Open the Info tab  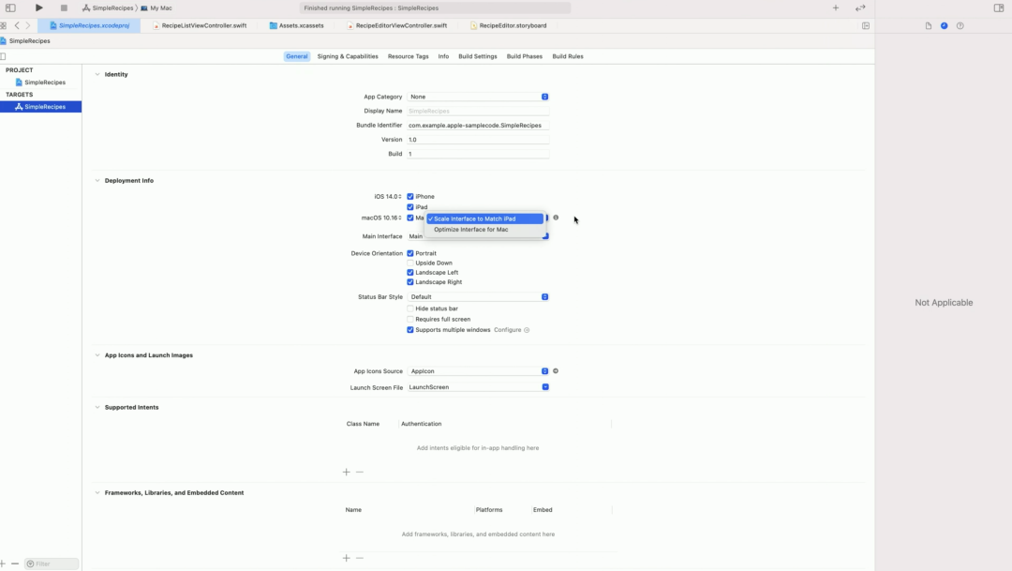(443, 56)
